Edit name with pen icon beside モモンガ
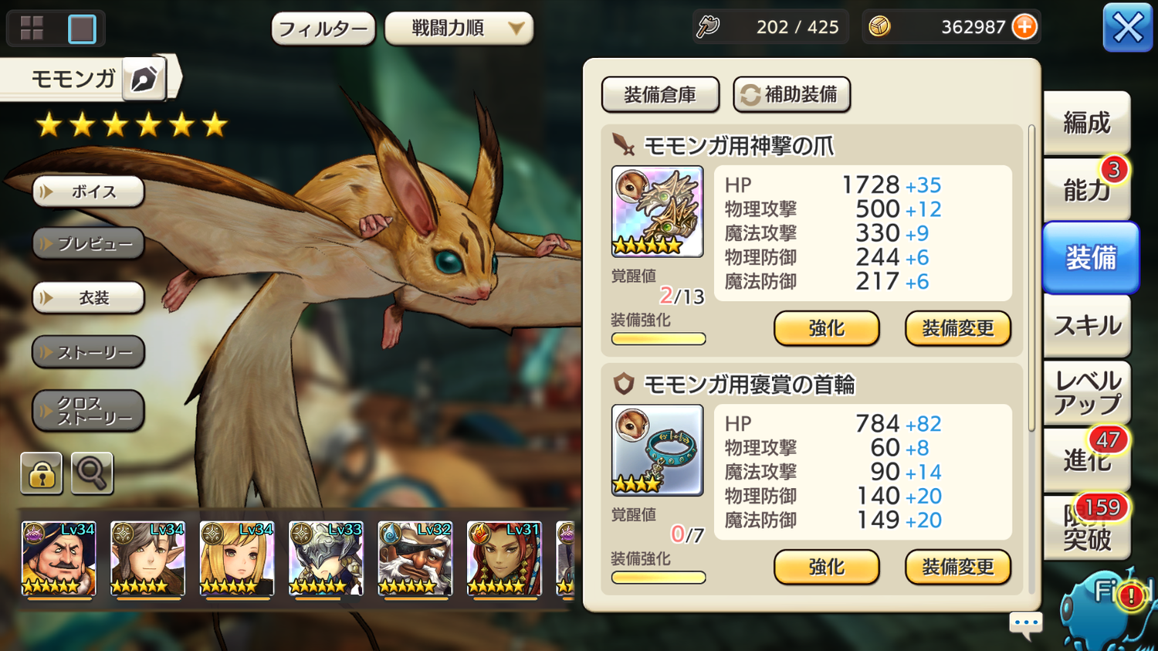 144,78
